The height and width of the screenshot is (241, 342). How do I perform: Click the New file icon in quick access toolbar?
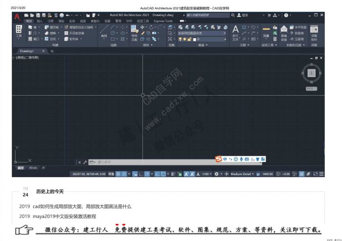click(26, 15)
